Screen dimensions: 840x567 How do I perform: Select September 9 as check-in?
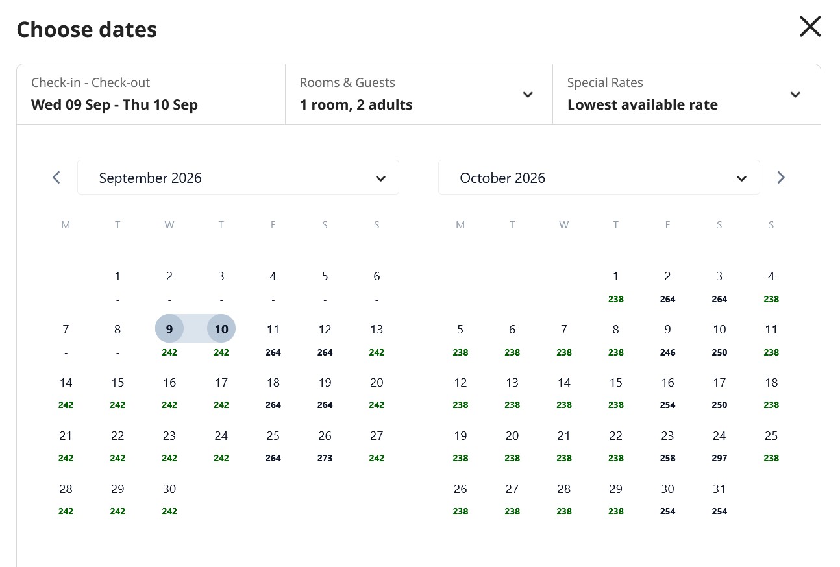coord(169,336)
